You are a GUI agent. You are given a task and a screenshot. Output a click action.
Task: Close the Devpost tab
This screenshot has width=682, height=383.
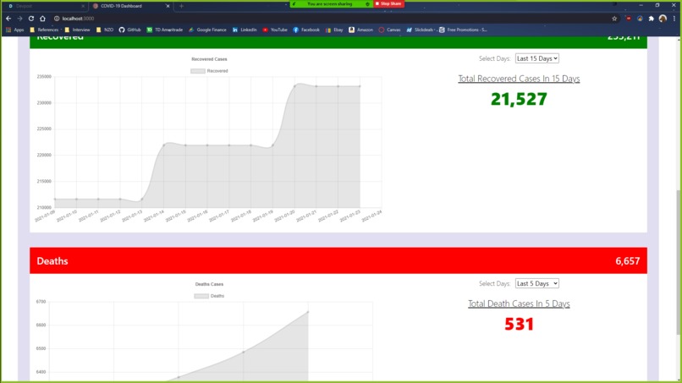click(x=83, y=6)
